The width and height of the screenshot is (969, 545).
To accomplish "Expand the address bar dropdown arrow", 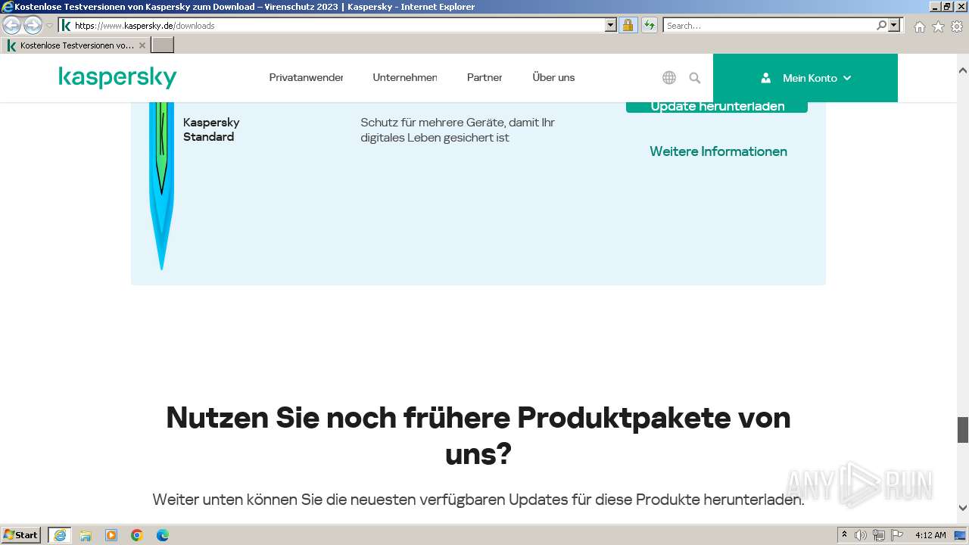I will pos(611,25).
